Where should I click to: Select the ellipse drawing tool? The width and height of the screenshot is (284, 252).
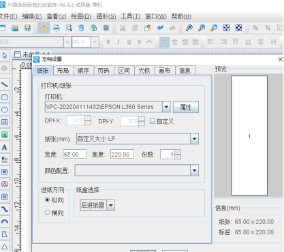point(5,110)
